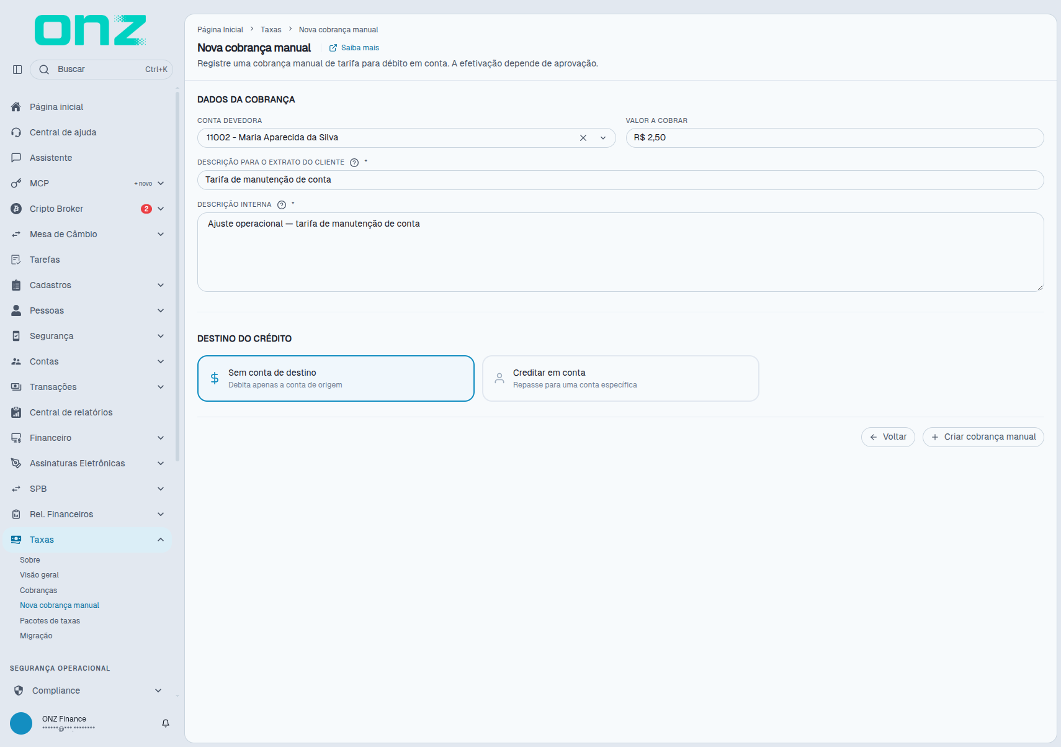Click the ONZ Finance user avatar

coord(21,723)
